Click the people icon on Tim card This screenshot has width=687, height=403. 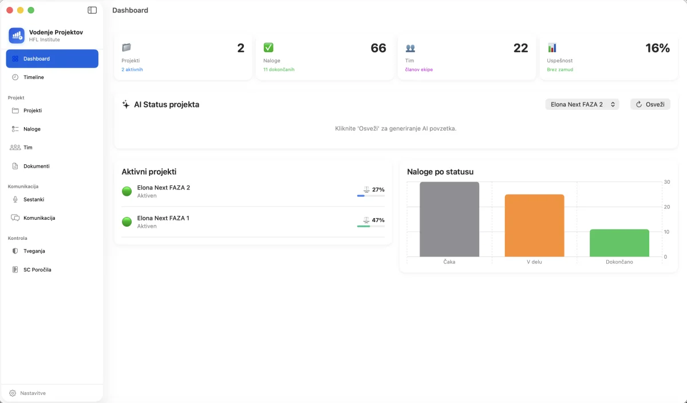coord(410,48)
